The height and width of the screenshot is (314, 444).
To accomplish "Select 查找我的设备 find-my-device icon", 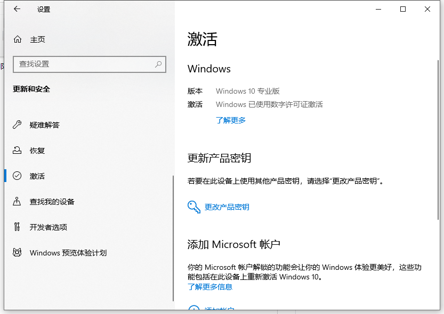I will (18, 201).
